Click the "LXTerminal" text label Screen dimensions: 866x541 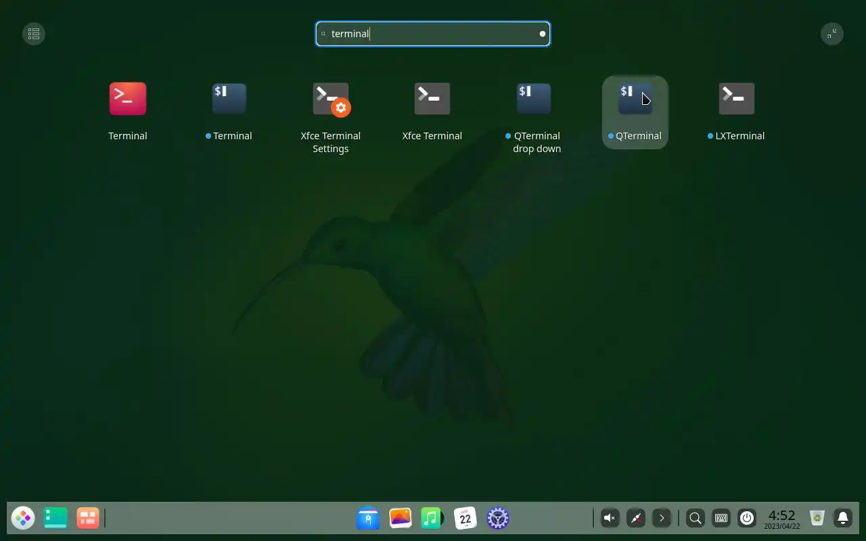click(x=740, y=136)
